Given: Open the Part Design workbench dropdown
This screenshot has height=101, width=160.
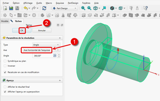Looking at the screenshot, I should [x=65, y=8].
